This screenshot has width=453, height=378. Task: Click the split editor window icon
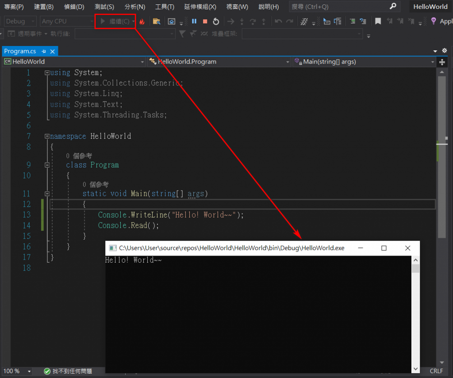pyautogui.click(x=442, y=62)
